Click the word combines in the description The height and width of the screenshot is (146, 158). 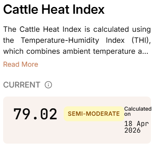point(43,51)
